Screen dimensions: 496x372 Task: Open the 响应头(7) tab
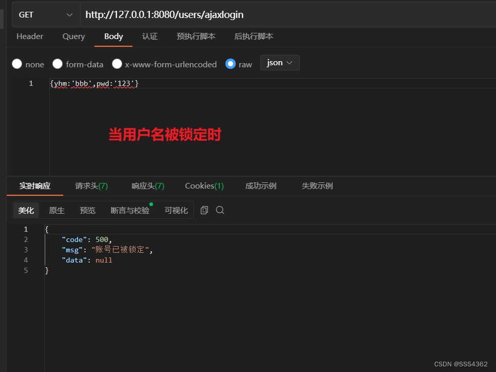[x=148, y=186]
